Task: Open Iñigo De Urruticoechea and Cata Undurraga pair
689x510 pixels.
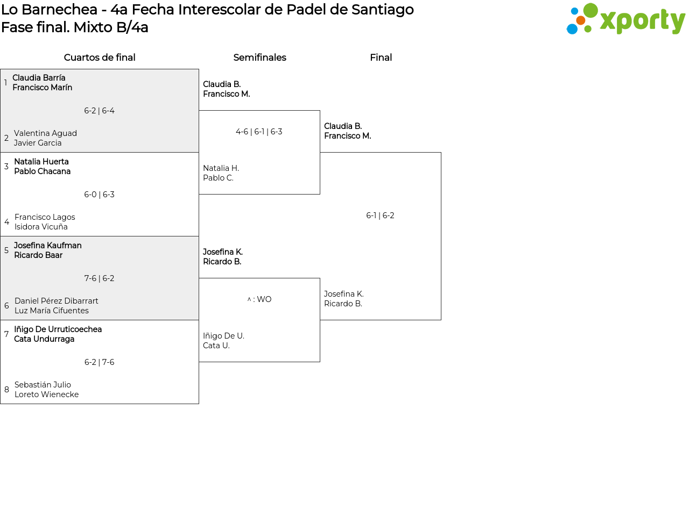Action: 58,334
